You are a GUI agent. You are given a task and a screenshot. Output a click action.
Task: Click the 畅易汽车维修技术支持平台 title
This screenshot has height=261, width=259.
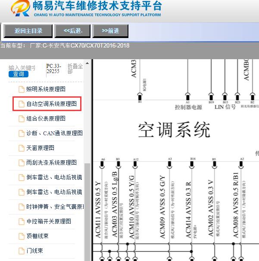(x=97, y=6)
